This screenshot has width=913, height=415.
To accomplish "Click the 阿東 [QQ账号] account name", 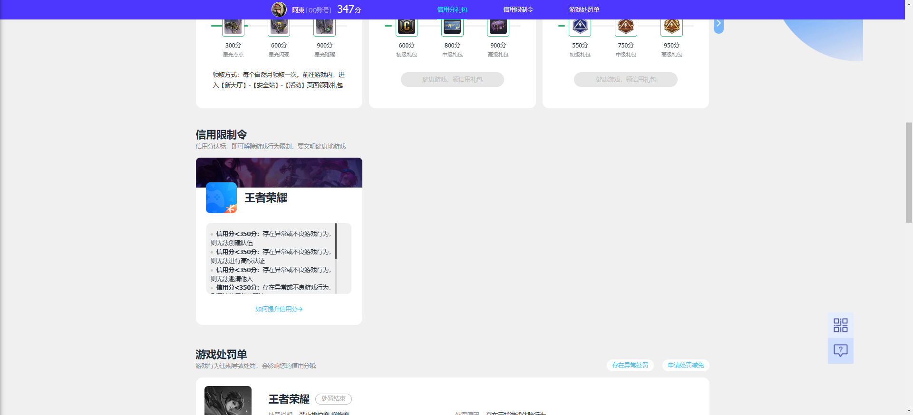I will (311, 10).
